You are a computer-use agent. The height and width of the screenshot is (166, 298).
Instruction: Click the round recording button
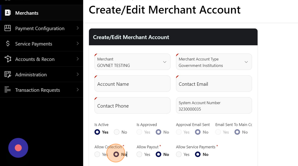18,148
